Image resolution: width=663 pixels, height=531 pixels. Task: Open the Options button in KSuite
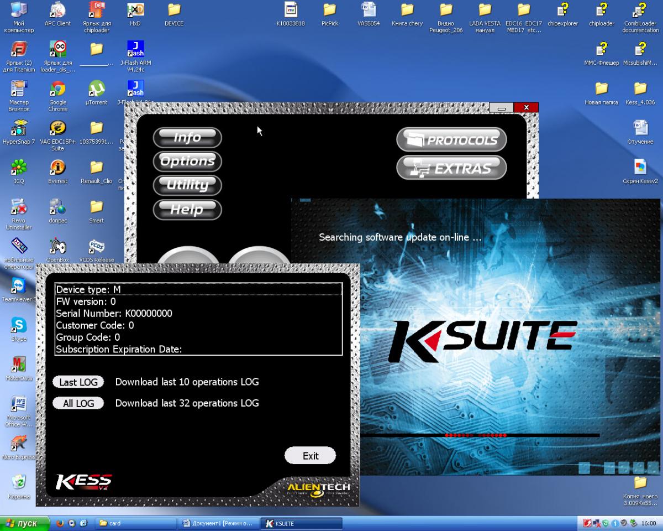(187, 161)
